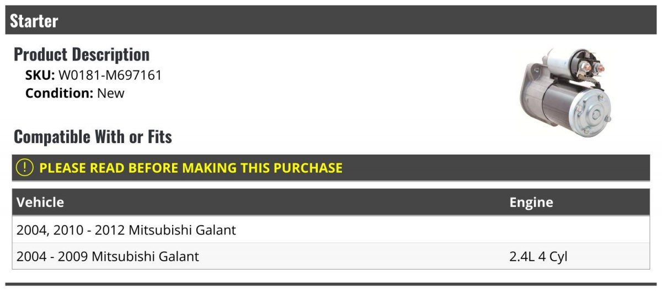Click the Engine column header
Image resolution: width=662 pixels, height=291 pixels.
click(x=531, y=202)
